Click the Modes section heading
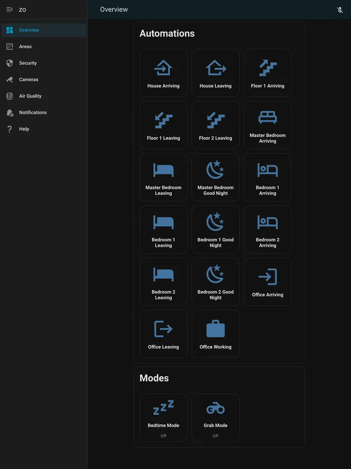 [x=154, y=378]
